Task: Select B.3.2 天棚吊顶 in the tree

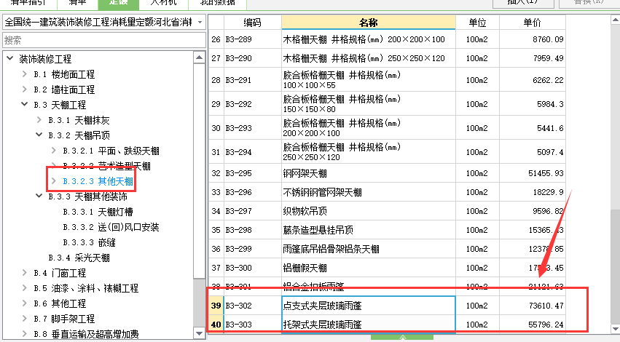Action: (x=79, y=135)
